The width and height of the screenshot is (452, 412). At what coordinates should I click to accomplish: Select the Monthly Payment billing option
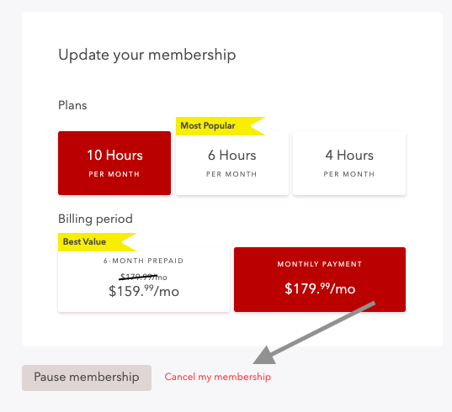[x=320, y=279]
